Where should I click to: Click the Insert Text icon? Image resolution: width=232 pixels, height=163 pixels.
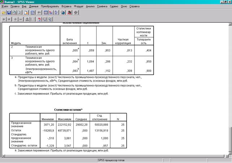(50, 19)
